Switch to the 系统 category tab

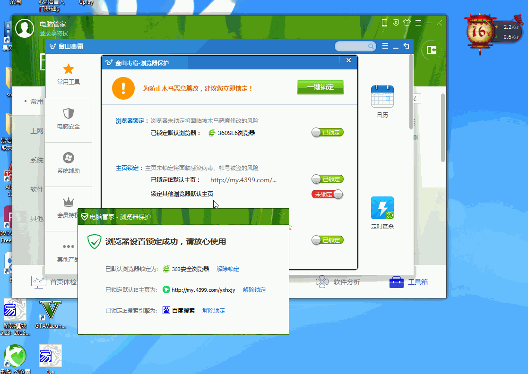[x=37, y=160]
